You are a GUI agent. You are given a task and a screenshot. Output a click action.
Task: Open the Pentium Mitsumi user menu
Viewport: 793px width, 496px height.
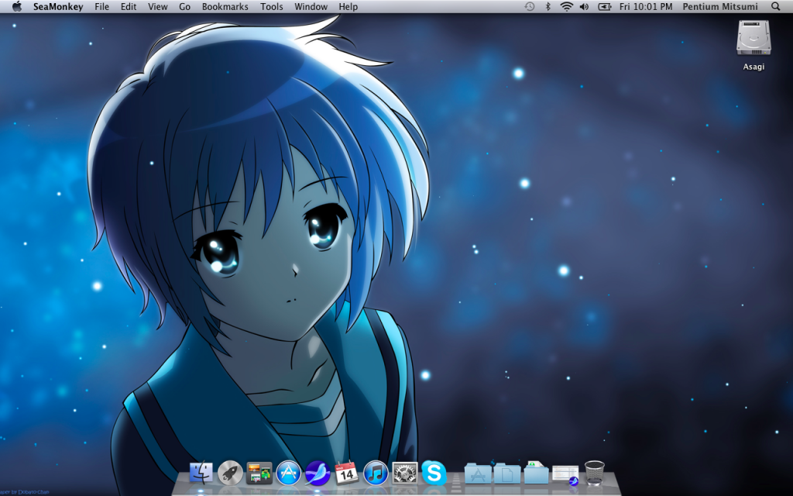click(x=720, y=6)
